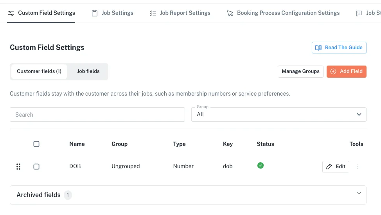Screen dimensions: 381x215
Task: Click the partially visible Job tab at right edge
Action: [x=368, y=13]
